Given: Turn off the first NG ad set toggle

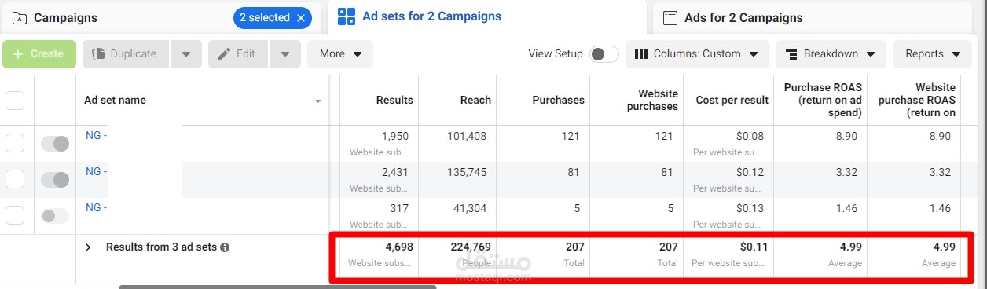Looking at the screenshot, I should coord(55,144).
